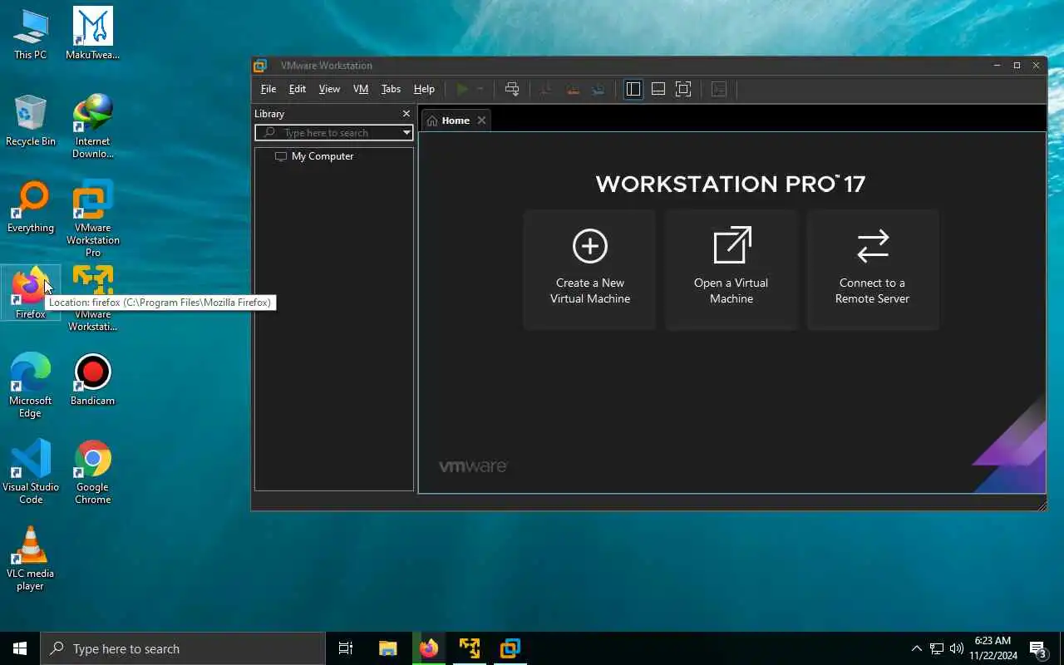
Task: Close the Library panel
Action: pyautogui.click(x=406, y=114)
